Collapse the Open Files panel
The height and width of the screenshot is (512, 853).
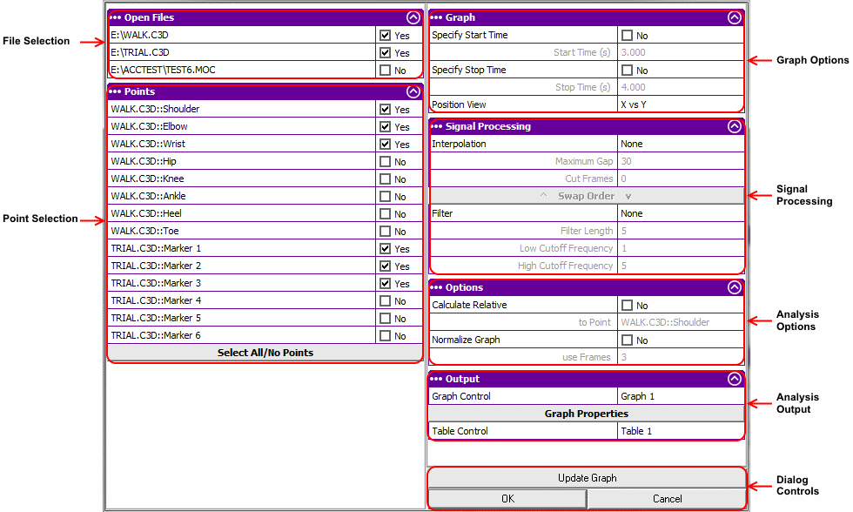[413, 17]
